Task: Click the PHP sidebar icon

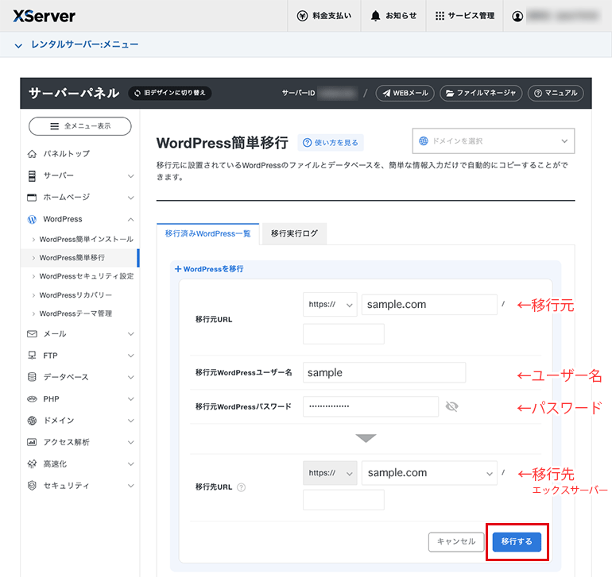Action: [32, 399]
